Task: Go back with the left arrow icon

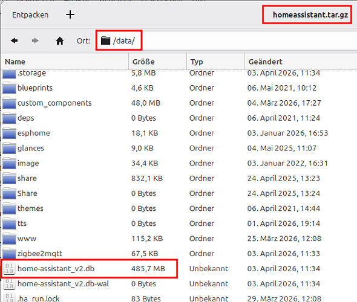Action: tap(14, 40)
